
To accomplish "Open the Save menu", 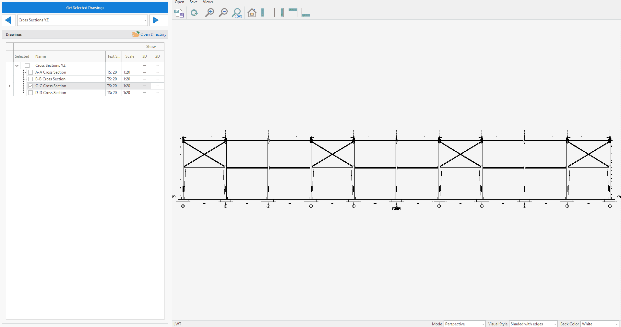I will coord(194,2).
